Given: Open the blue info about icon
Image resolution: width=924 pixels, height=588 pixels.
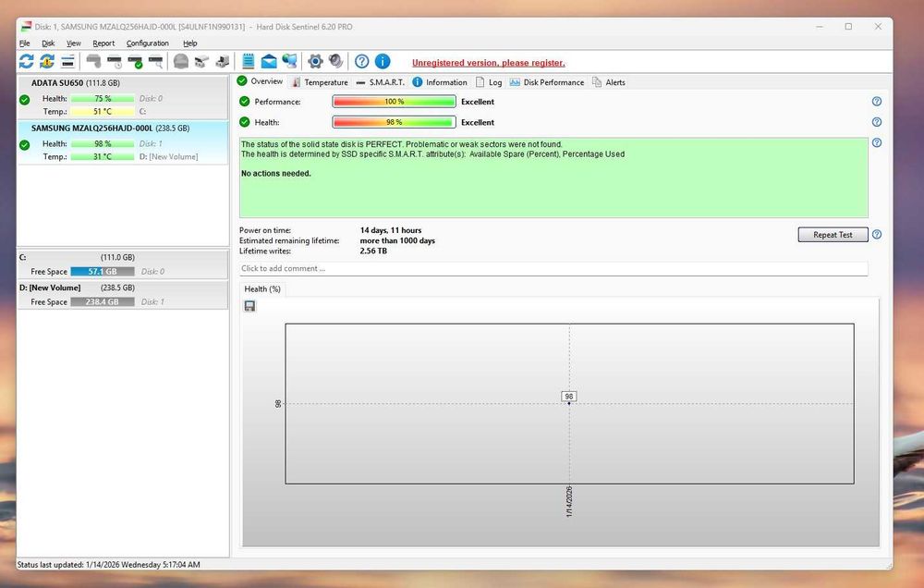Looking at the screenshot, I should tap(383, 61).
